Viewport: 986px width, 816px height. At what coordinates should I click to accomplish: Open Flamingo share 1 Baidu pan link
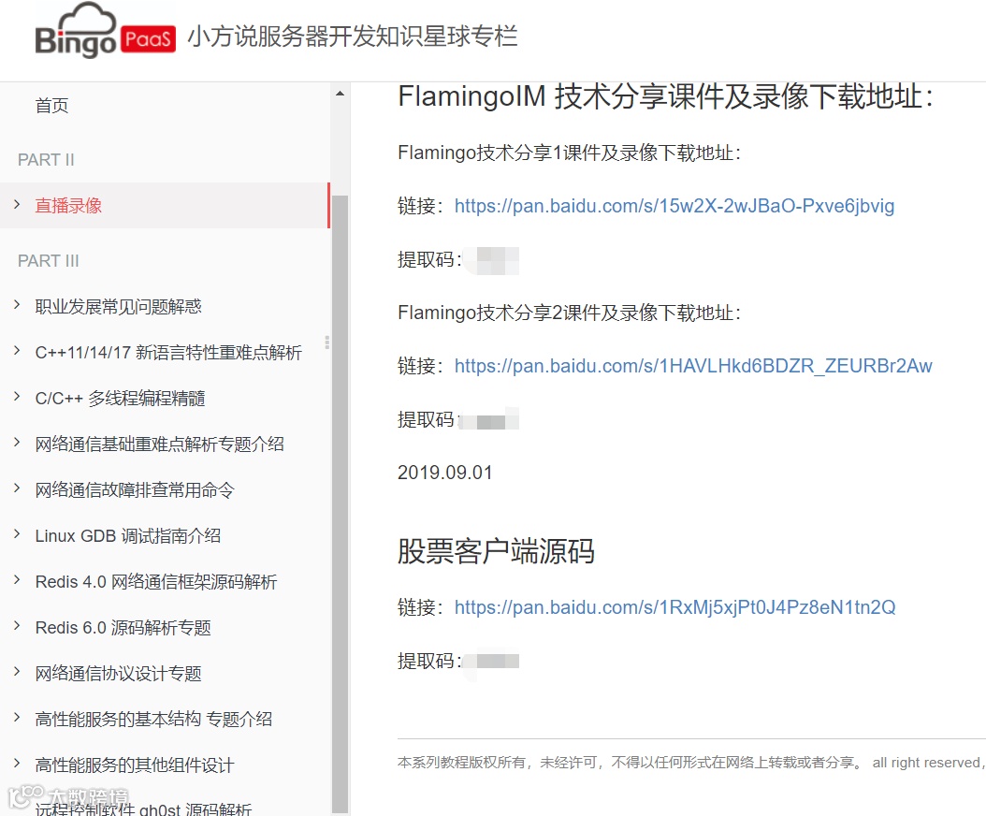click(x=674, y=206)
